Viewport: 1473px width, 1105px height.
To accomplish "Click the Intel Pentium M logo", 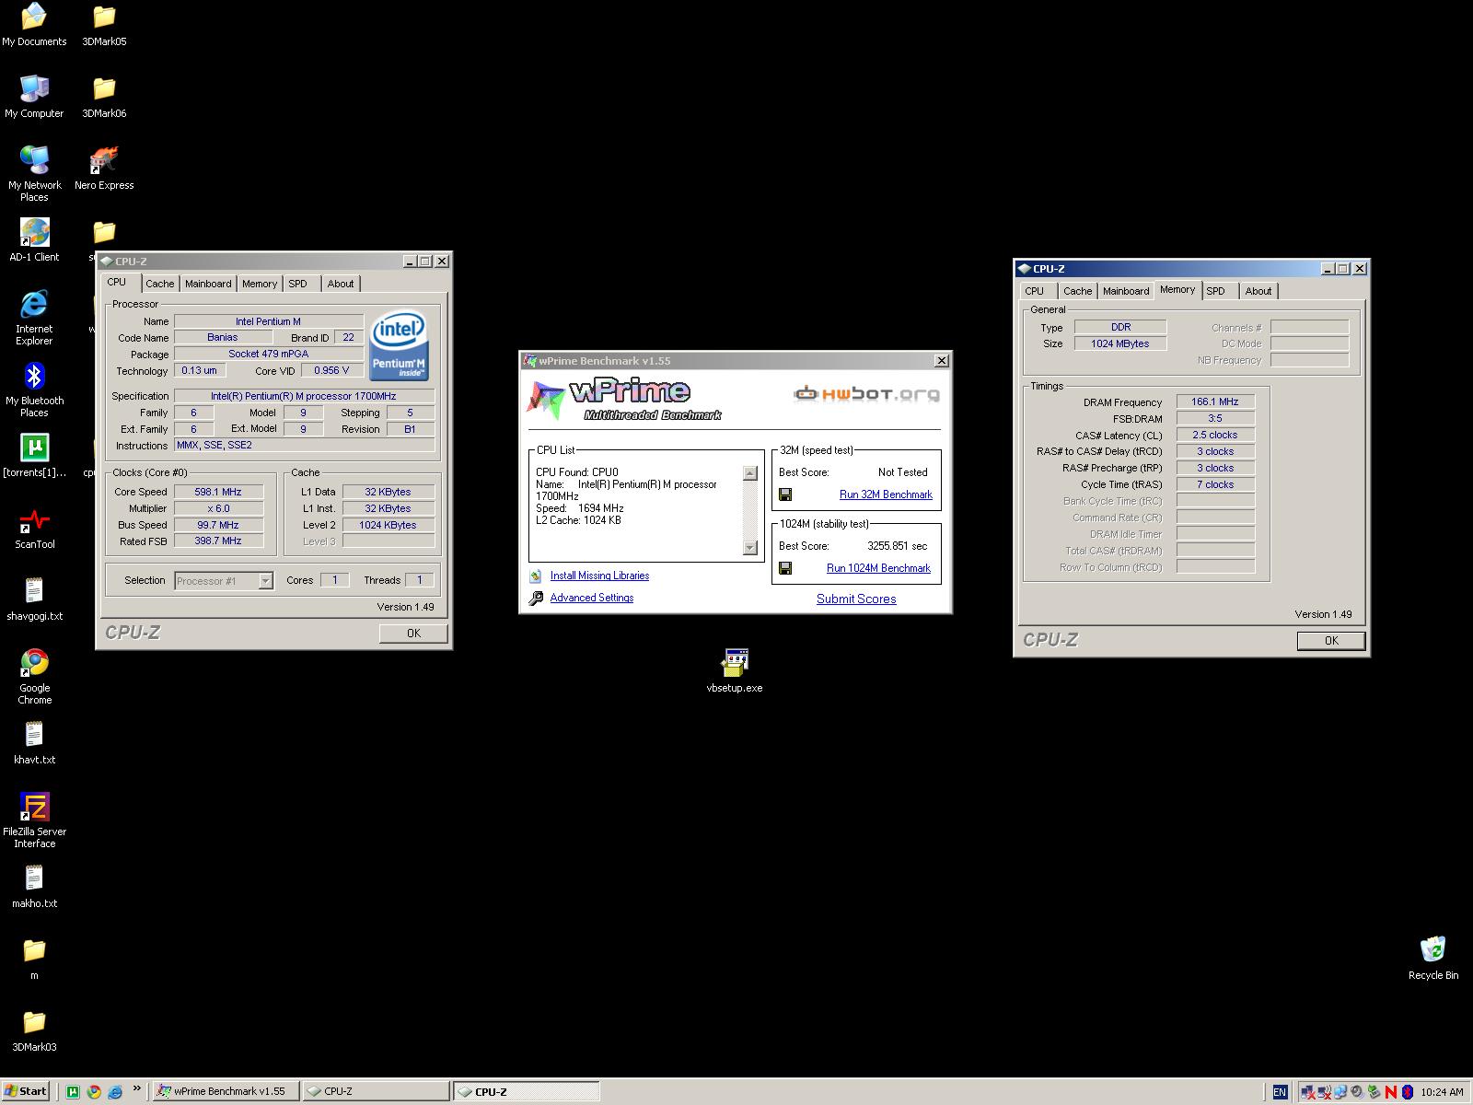I will (399, 347).
